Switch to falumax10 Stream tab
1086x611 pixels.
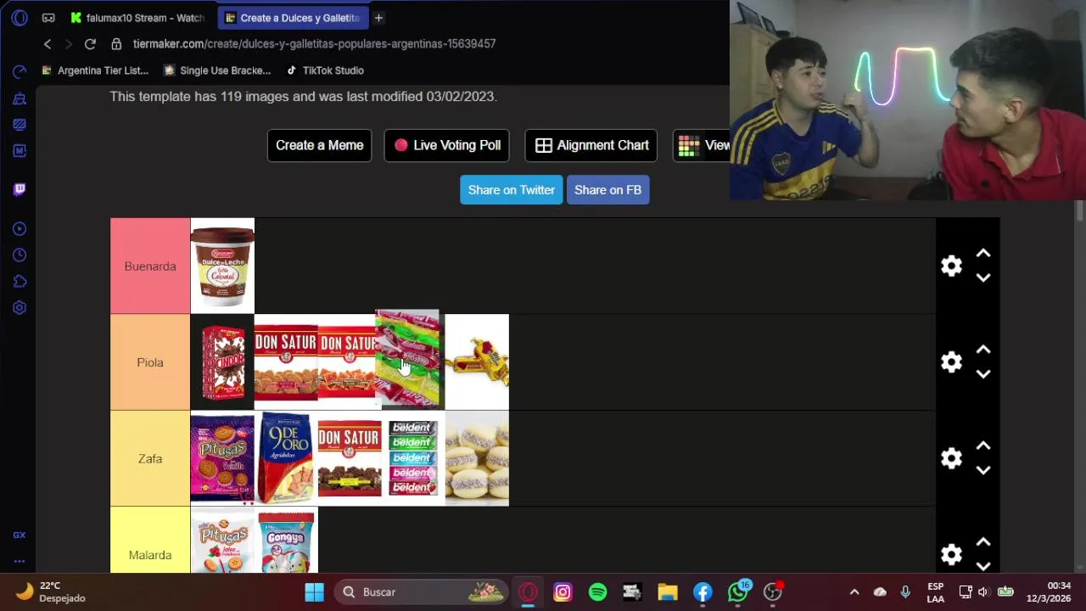(x=137, y=18)
